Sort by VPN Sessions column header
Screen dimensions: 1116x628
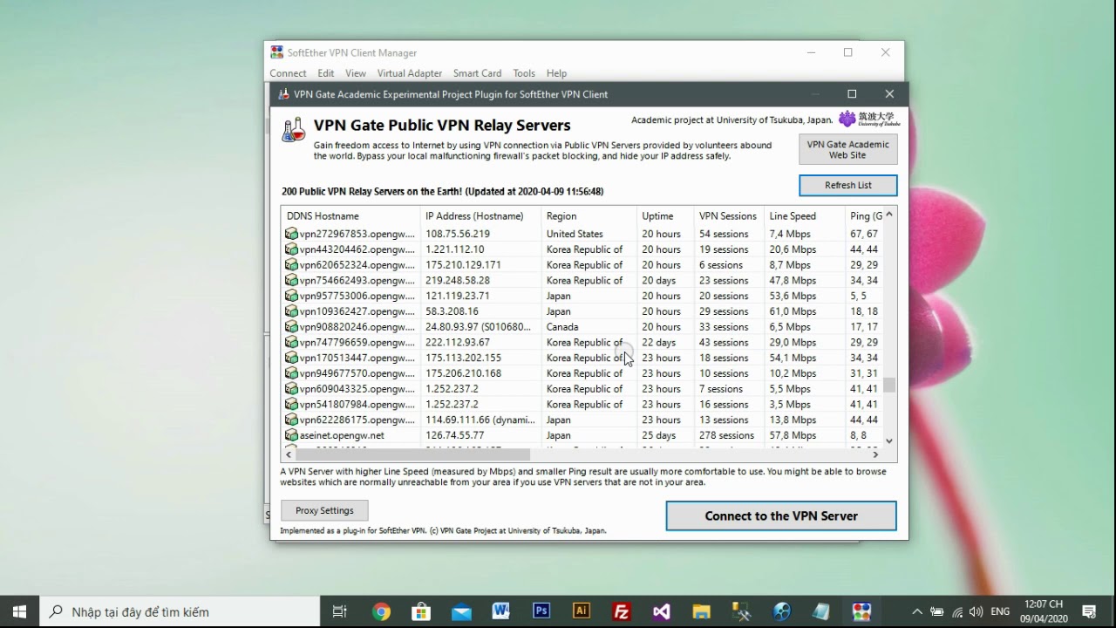[729, 215]
